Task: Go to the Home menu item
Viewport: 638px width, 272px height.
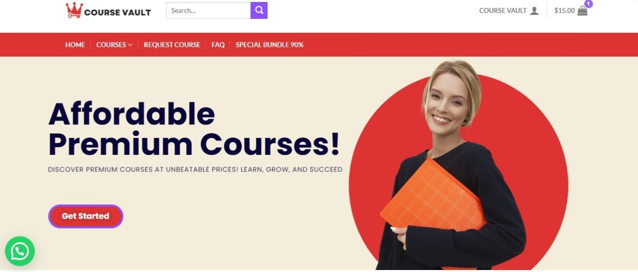Action: click(75, 45)
